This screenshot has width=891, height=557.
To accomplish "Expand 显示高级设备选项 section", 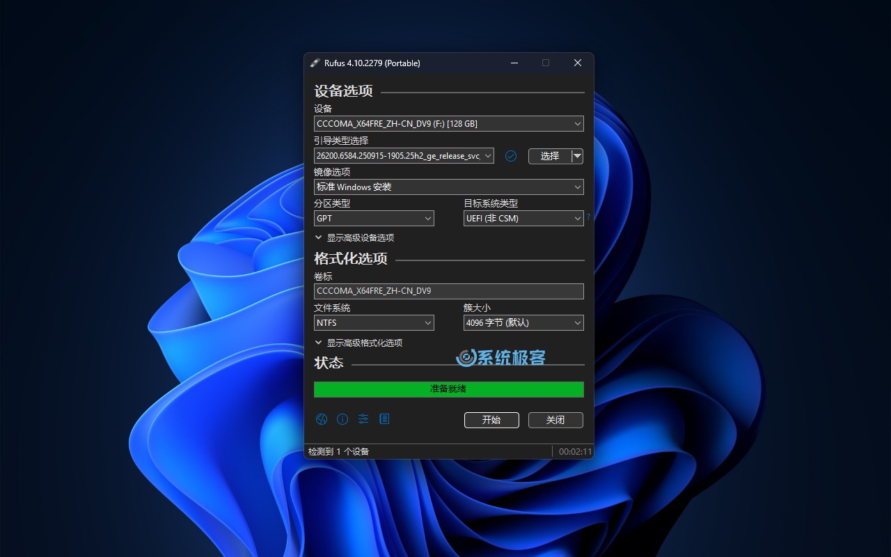I will (x=354, y=238).
